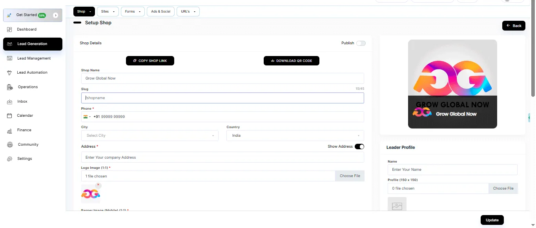
Task: Click the side panel collapse handle
Action: [x=529, y=117]
